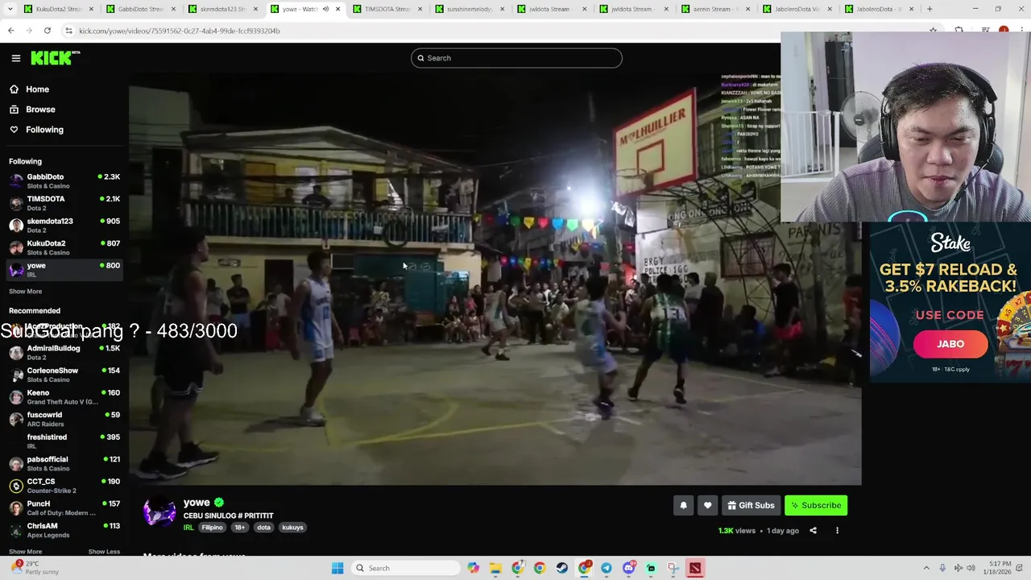Select the Filipino tag
This screenshot has height=580, width=1031.
coord(212,528)
